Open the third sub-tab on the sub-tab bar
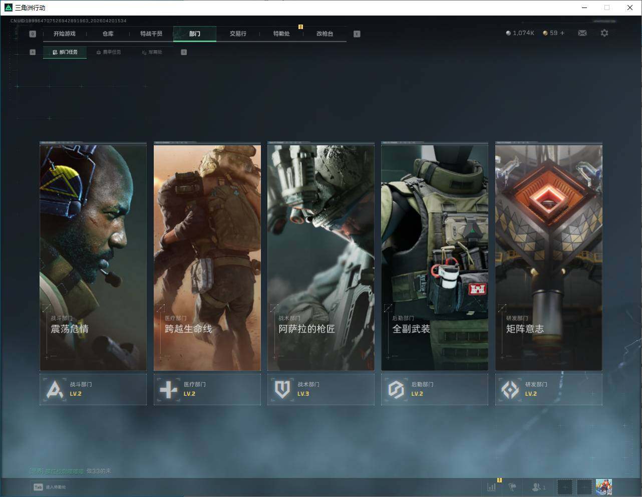This screenshot has width=642, height=497. (152, 52)
